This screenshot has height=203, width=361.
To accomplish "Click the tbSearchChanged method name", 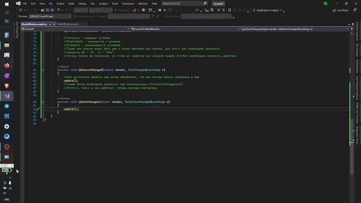I will pyautogui.click(x=90, y=70).
